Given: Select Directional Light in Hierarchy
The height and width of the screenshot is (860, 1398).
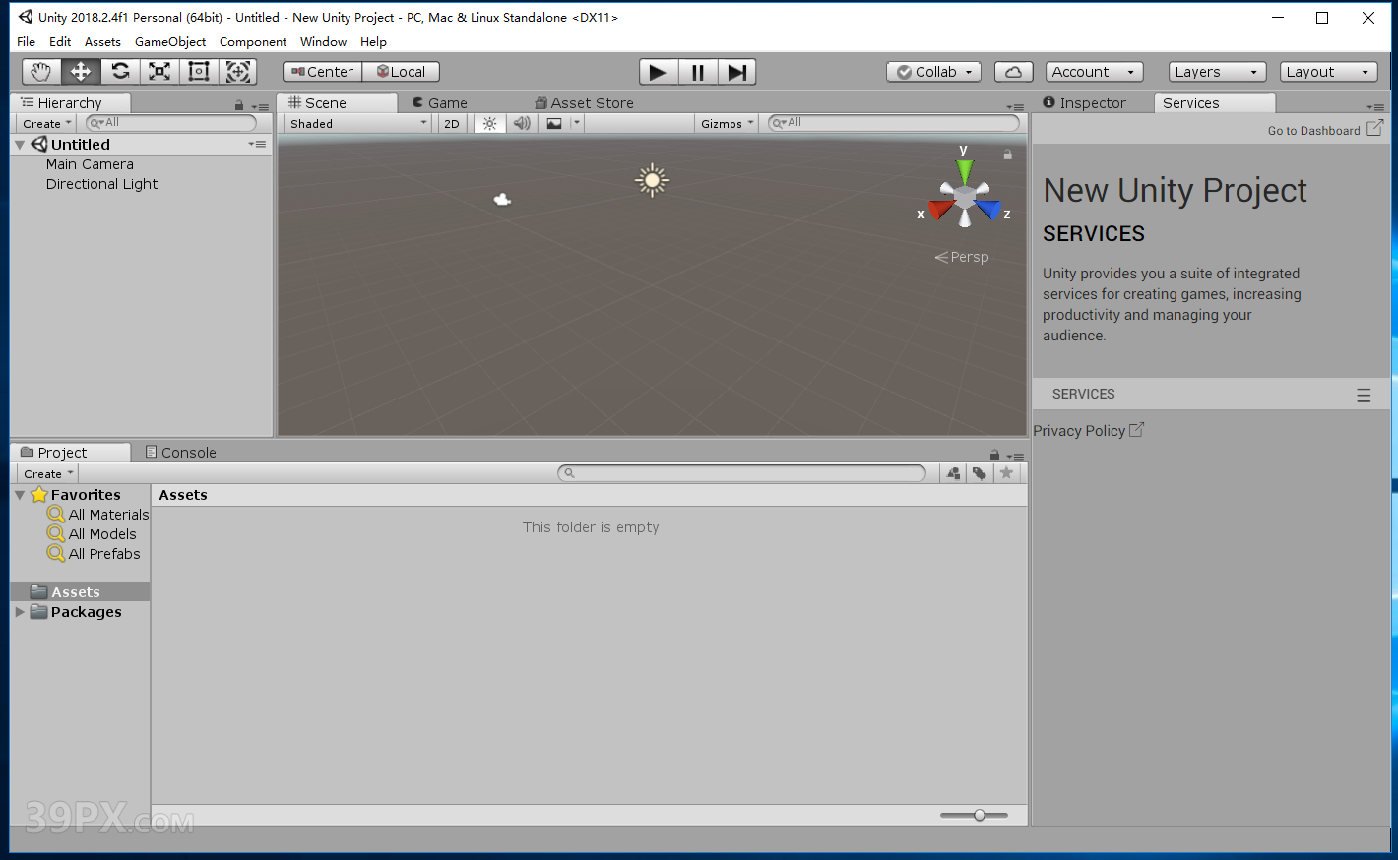Looking at the screenshot, I should [x=101, y=184].
